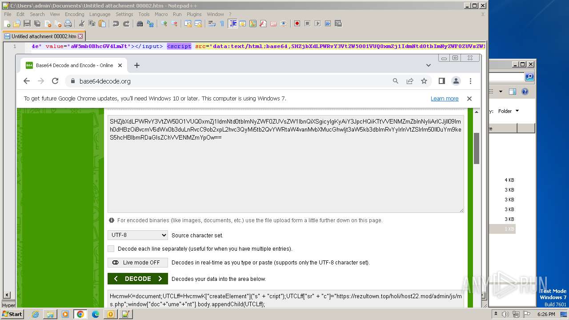The height and width of the screenshot is (320, 569).
Task: Redo the edit in Notepad++
Action: point(126,24)
